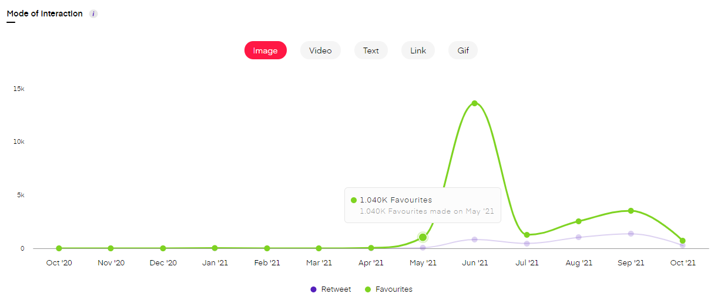Image resolution: width=714 pixels, height=300 pixels.
Task: Click the Aug '21 x-axis label
Action: tap(578, 263)
